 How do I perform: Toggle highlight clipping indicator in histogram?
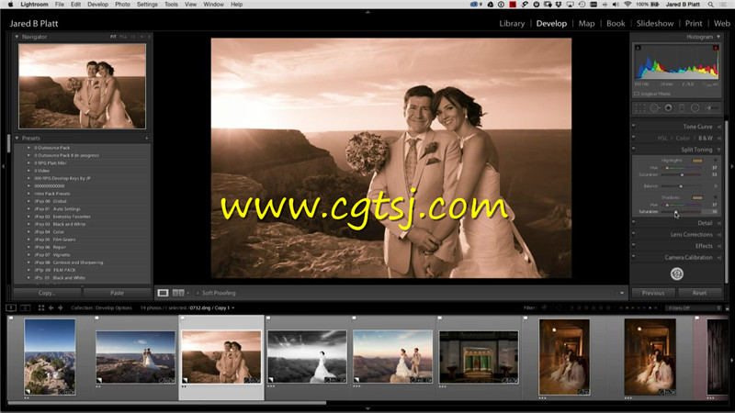[x=716, y=48]
